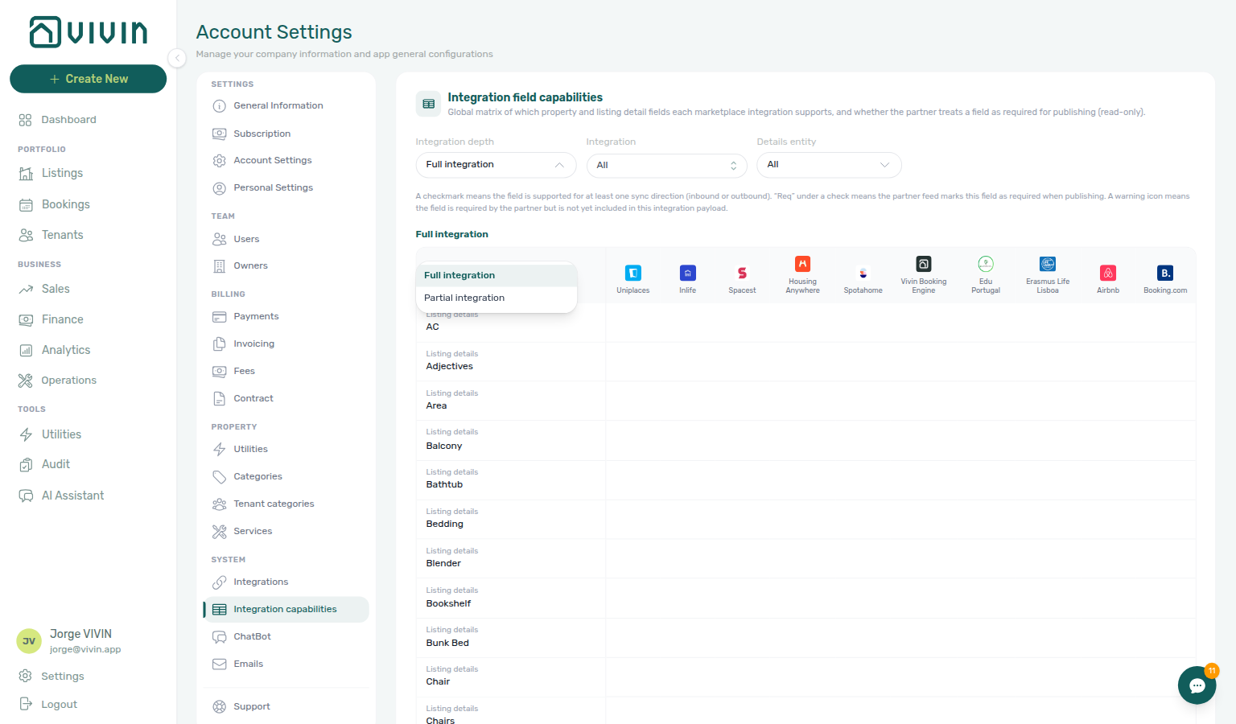
Task: Click the Erasmus Life Lisboa icon
Action: [1048, 264]
